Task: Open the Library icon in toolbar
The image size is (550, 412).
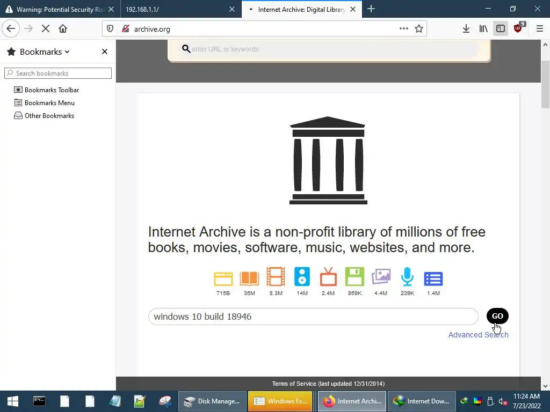Action: pyautogui.click(x=483, y=29)
